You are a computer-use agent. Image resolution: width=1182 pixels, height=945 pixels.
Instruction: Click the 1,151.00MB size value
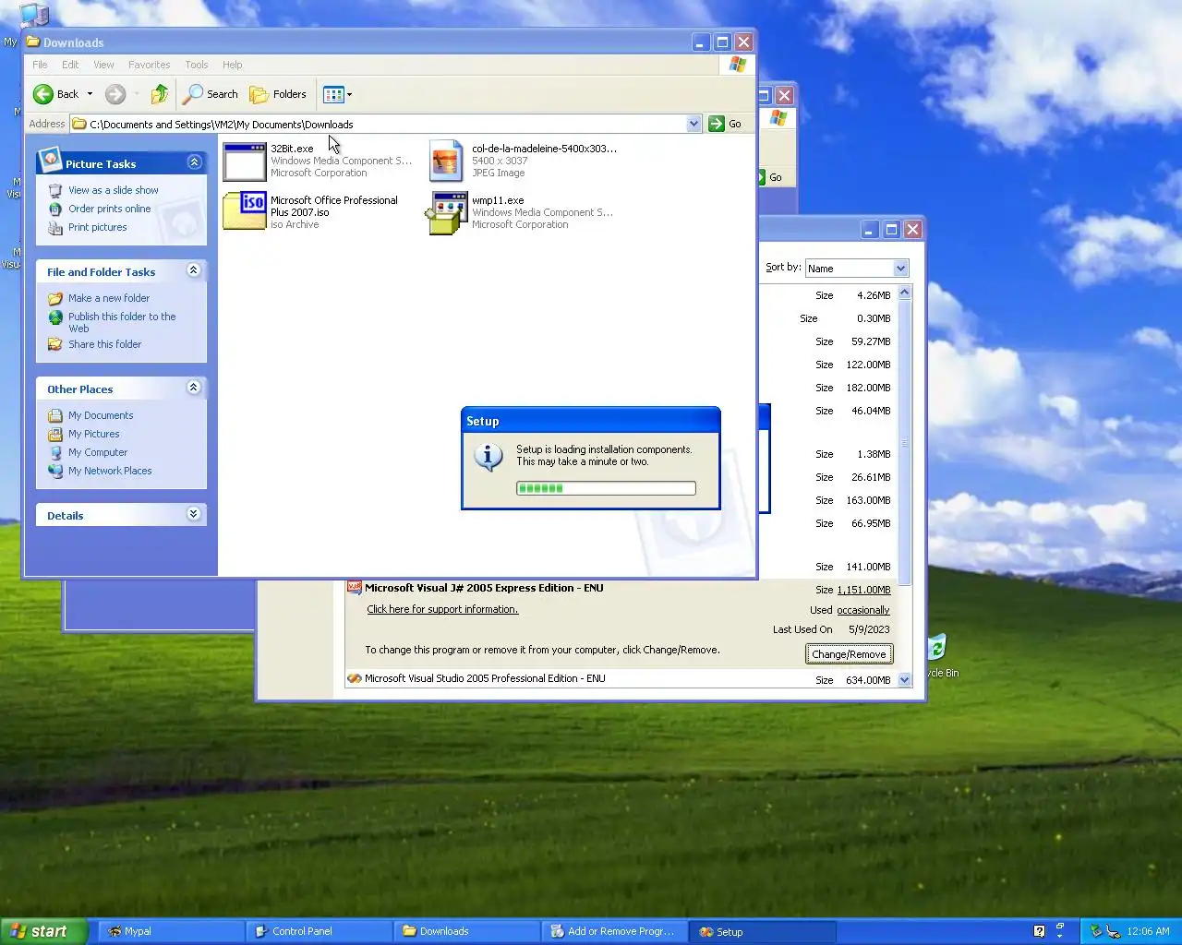863,590
